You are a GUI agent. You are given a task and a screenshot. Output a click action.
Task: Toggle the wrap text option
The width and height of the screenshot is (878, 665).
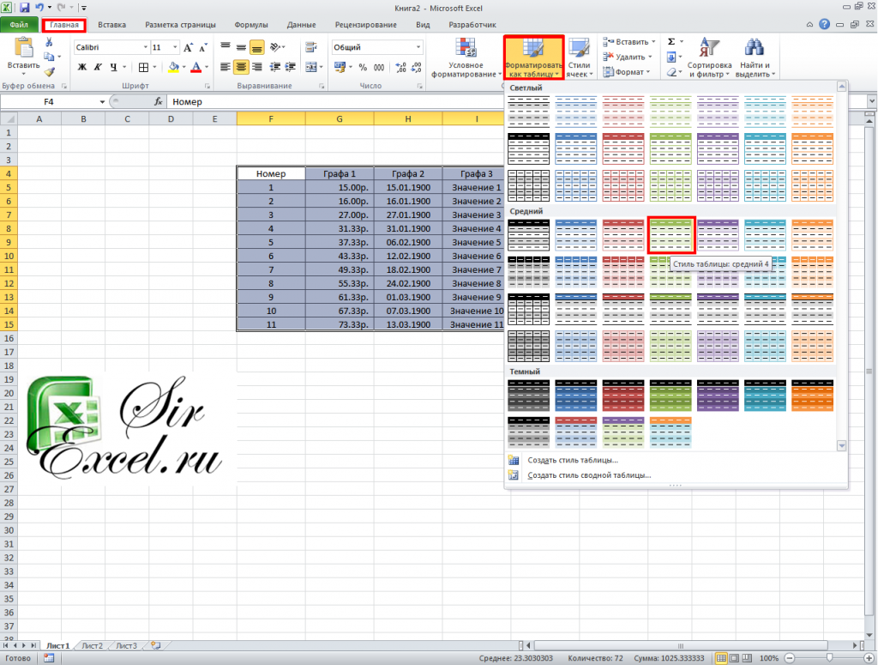pos(310,47)
